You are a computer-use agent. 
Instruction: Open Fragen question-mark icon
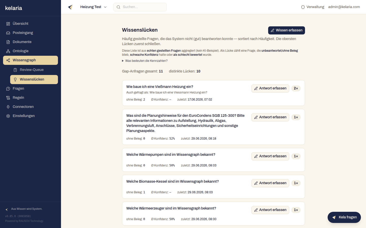tap(8, 89)
